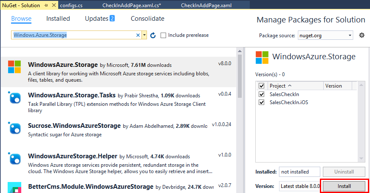
Task: Click the WindowsAzureStorage.Helper package icon
Action: (x=14, y=159)
